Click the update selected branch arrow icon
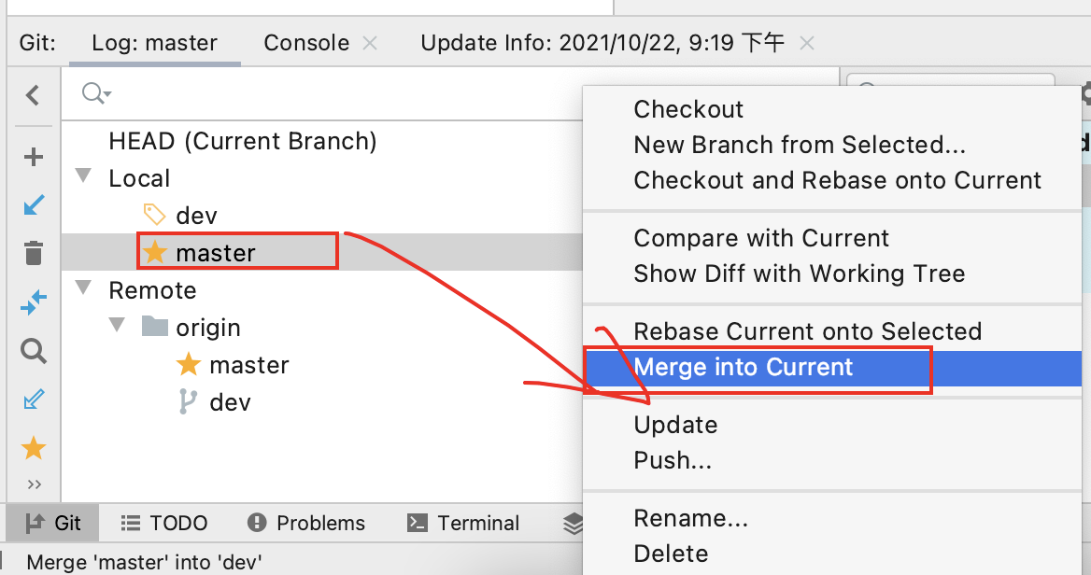Viewport: 1091px width, 575px height. [34, 205]
